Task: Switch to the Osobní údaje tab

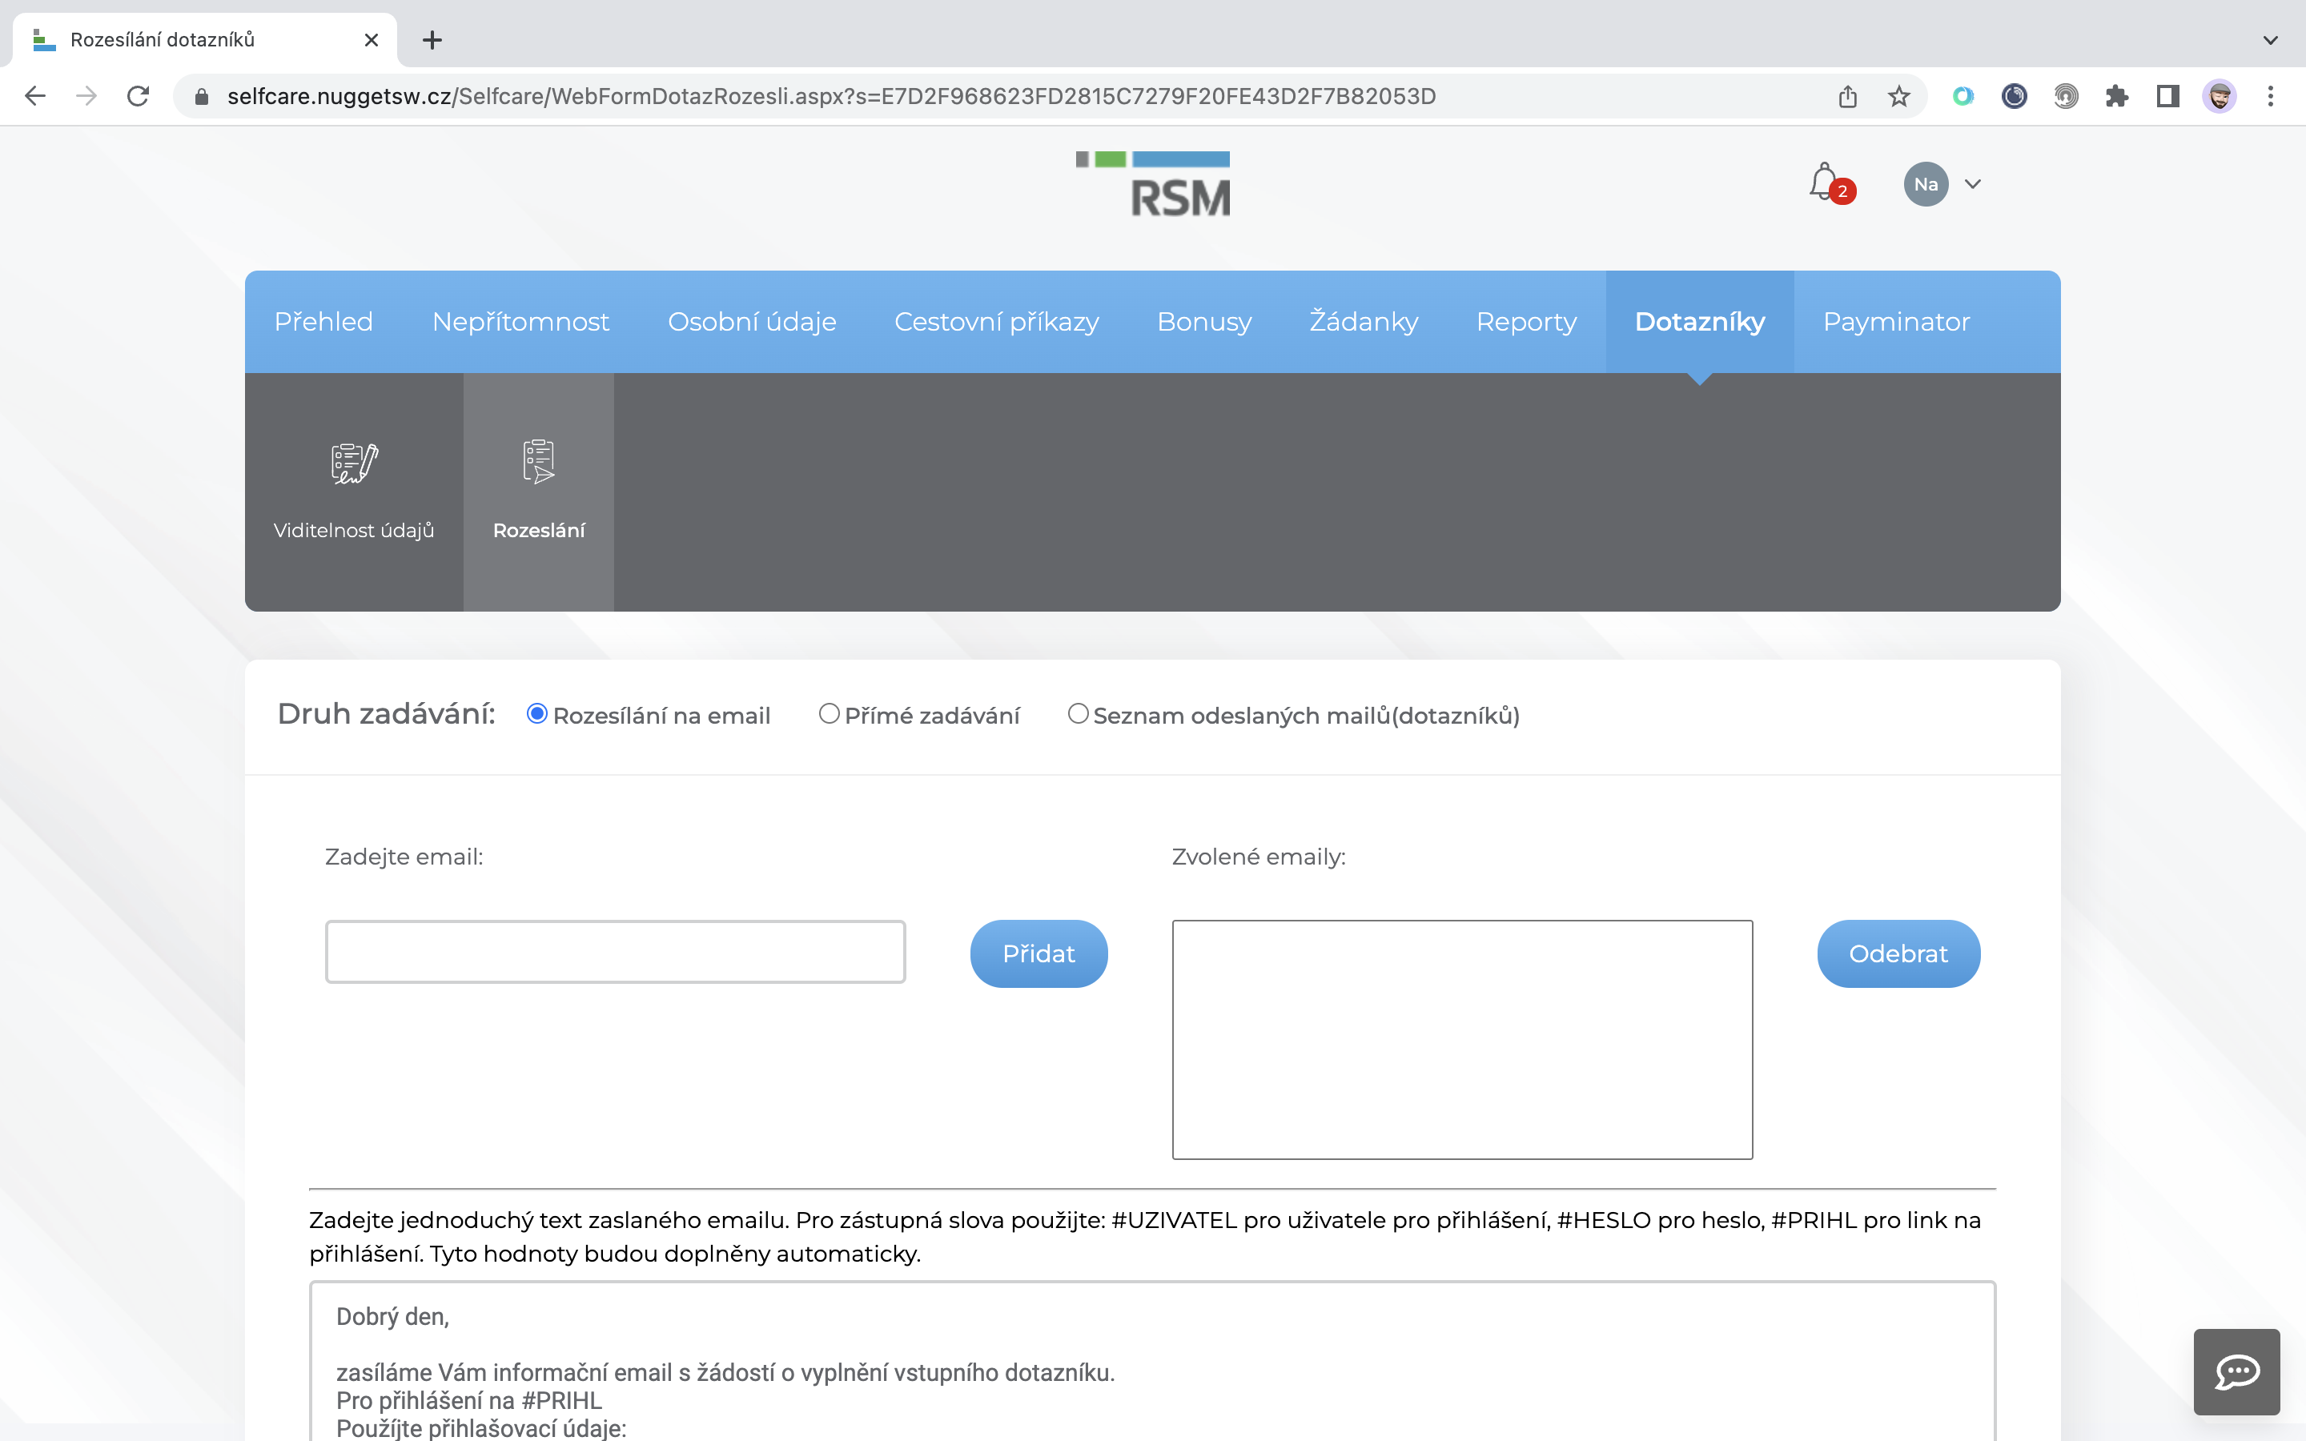Action: (752, 322)
